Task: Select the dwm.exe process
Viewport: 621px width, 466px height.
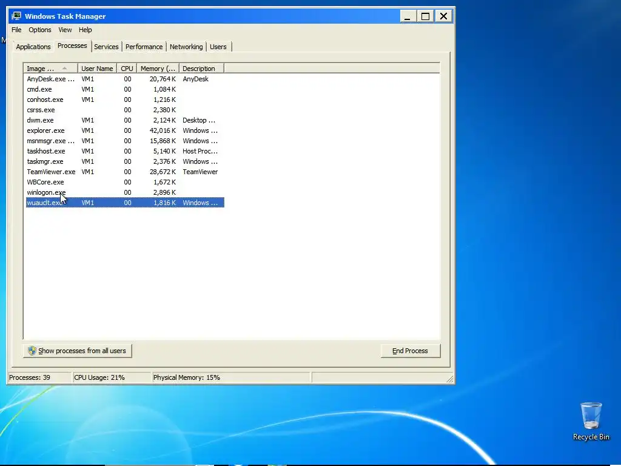Action: click(125, 120)
